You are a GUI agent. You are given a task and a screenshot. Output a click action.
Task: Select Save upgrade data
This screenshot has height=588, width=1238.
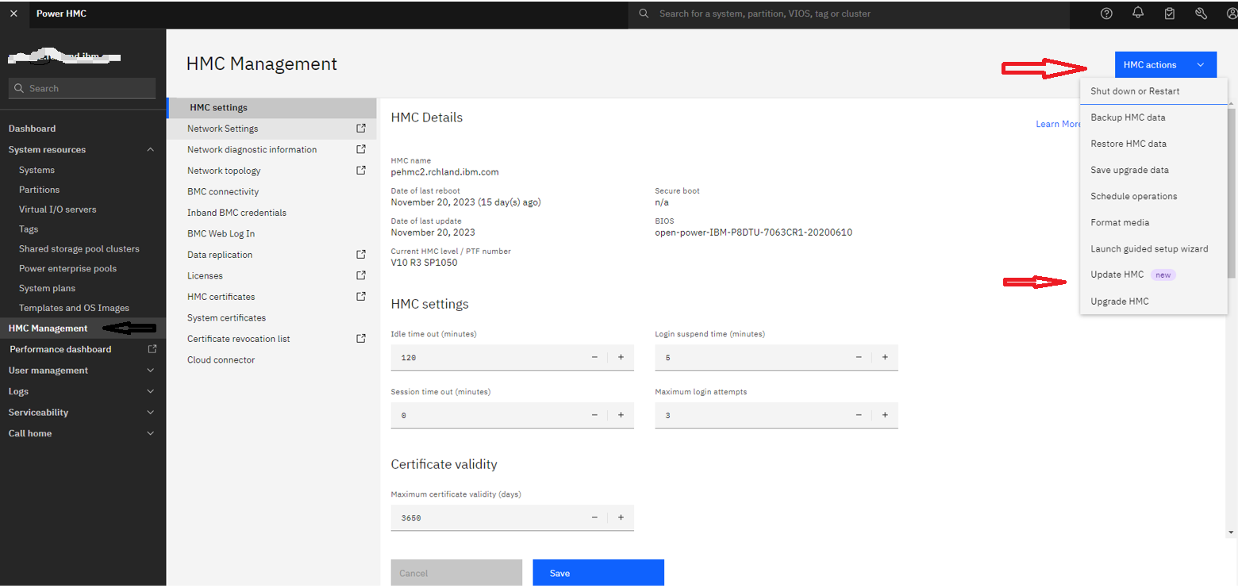[x=1154, y=170]
